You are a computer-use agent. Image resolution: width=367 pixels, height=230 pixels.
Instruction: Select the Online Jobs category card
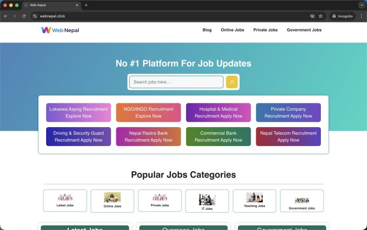pos(112,201)
